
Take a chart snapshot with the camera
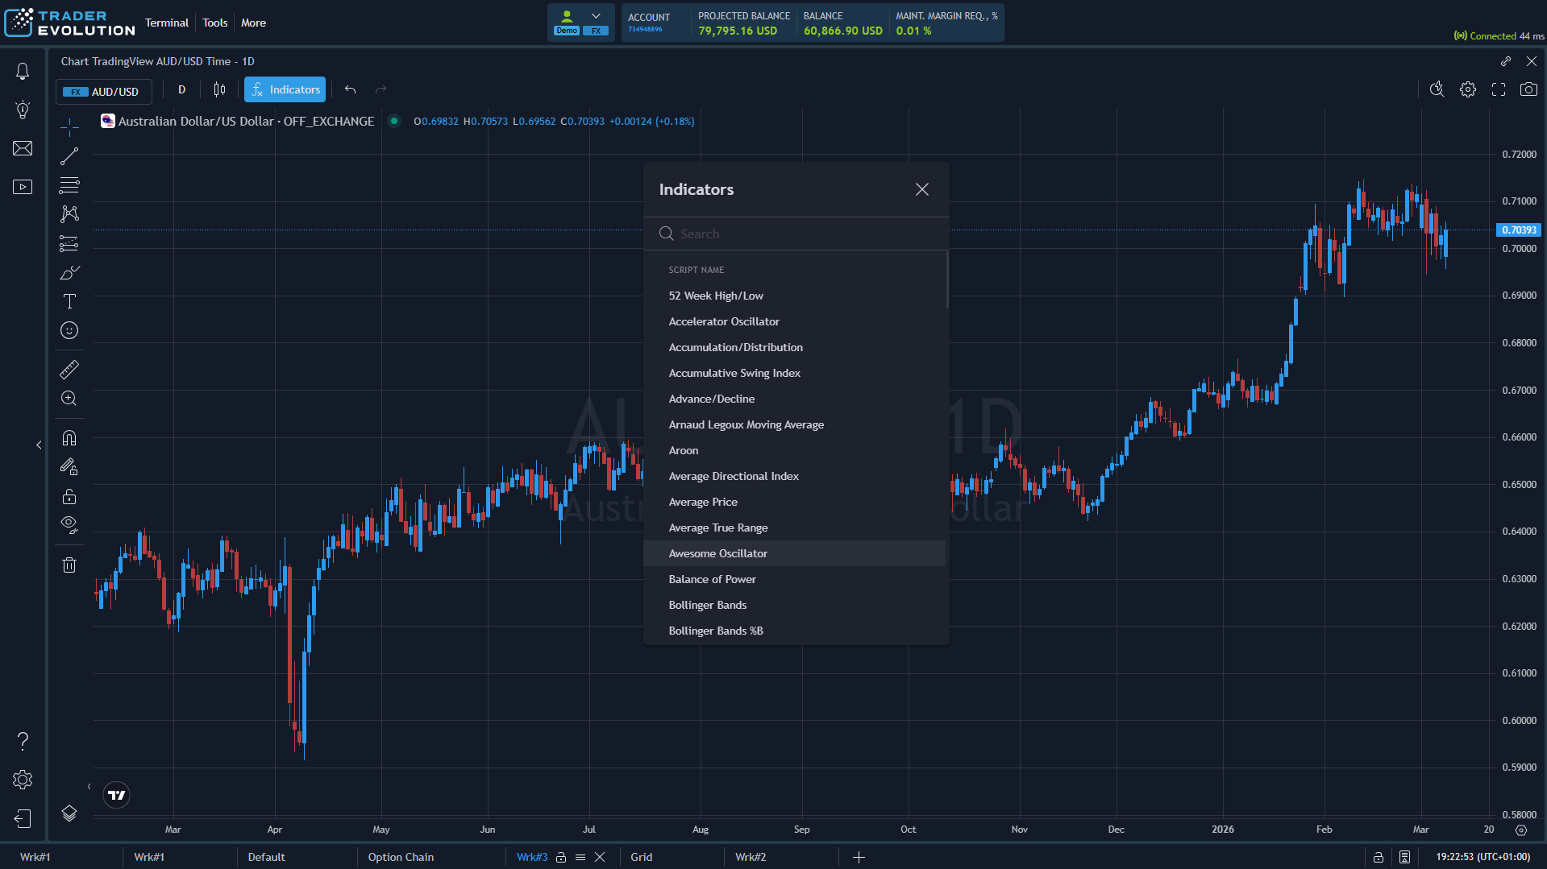tap(1528, 89)
